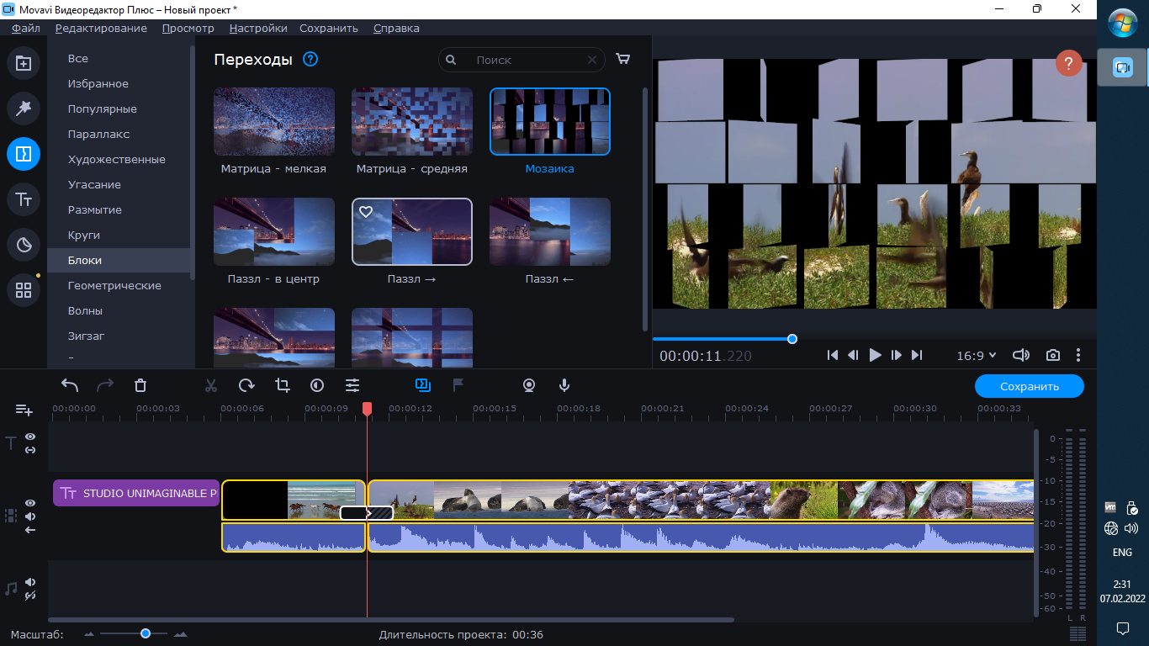Click the scissors split clip tool
The image size is (1149, 646).
(211, 385)
